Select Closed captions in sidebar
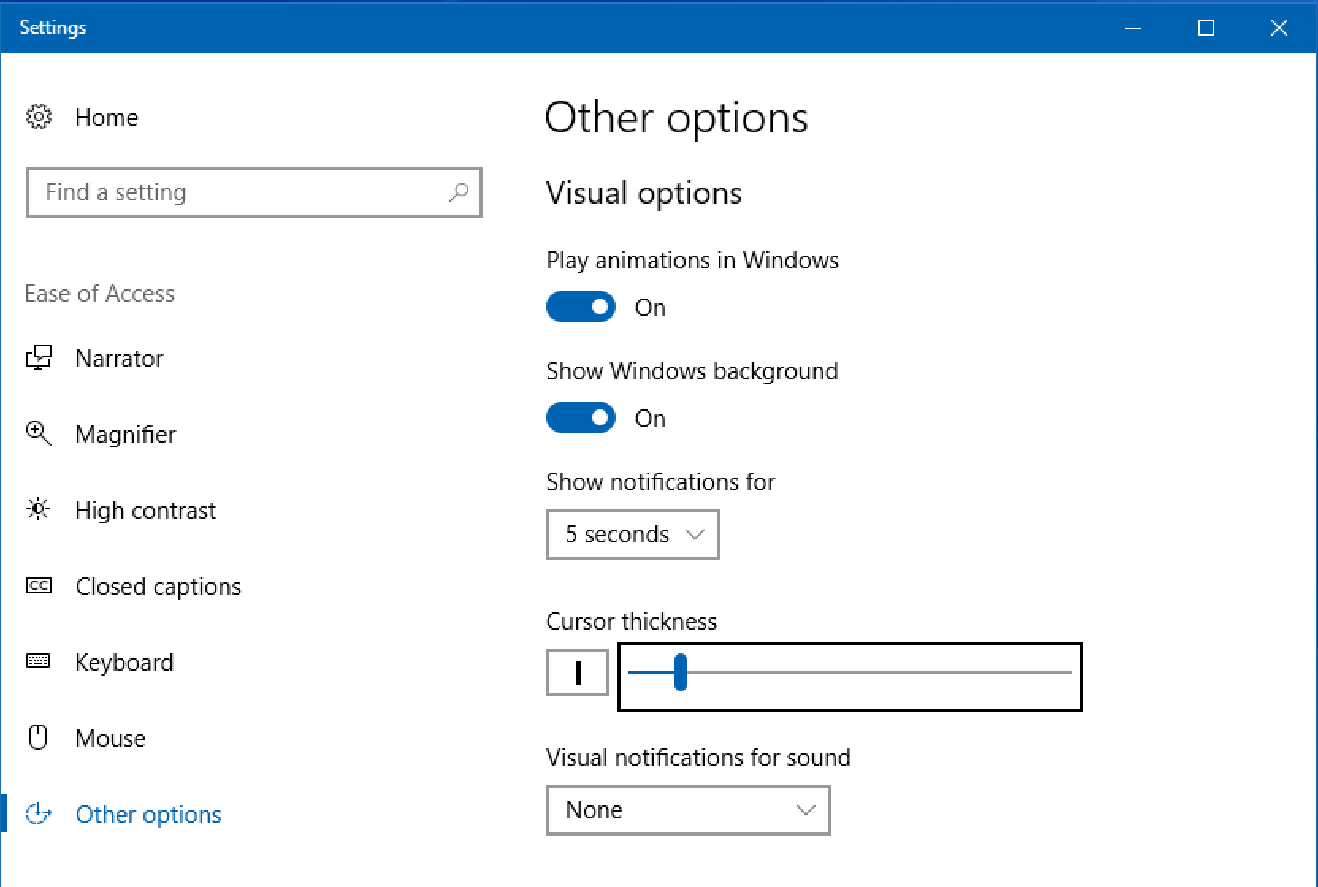Screen dimensions: 1318x887 tap(158, 587)
